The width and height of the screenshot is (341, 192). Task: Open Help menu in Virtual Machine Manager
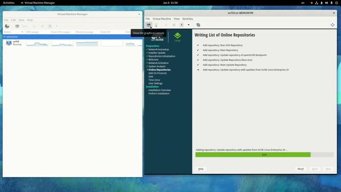tap(30, 20)
